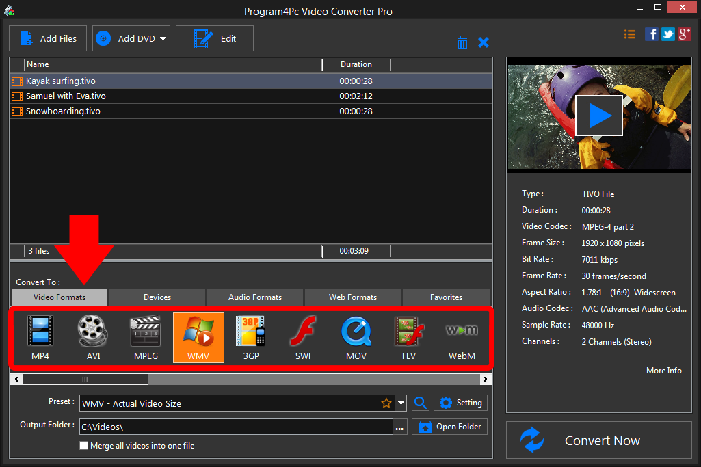
Task: Click the 48000 Hz sample rate value
Action: click(598, 325)
